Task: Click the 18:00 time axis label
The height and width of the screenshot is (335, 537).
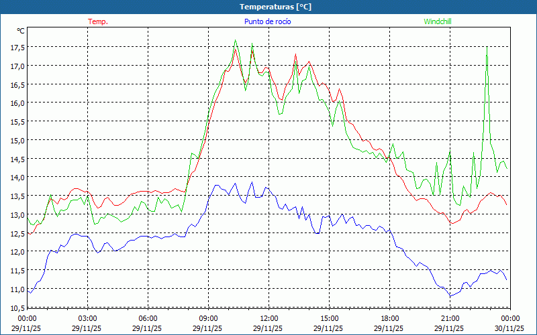Action: coord(389,318)
